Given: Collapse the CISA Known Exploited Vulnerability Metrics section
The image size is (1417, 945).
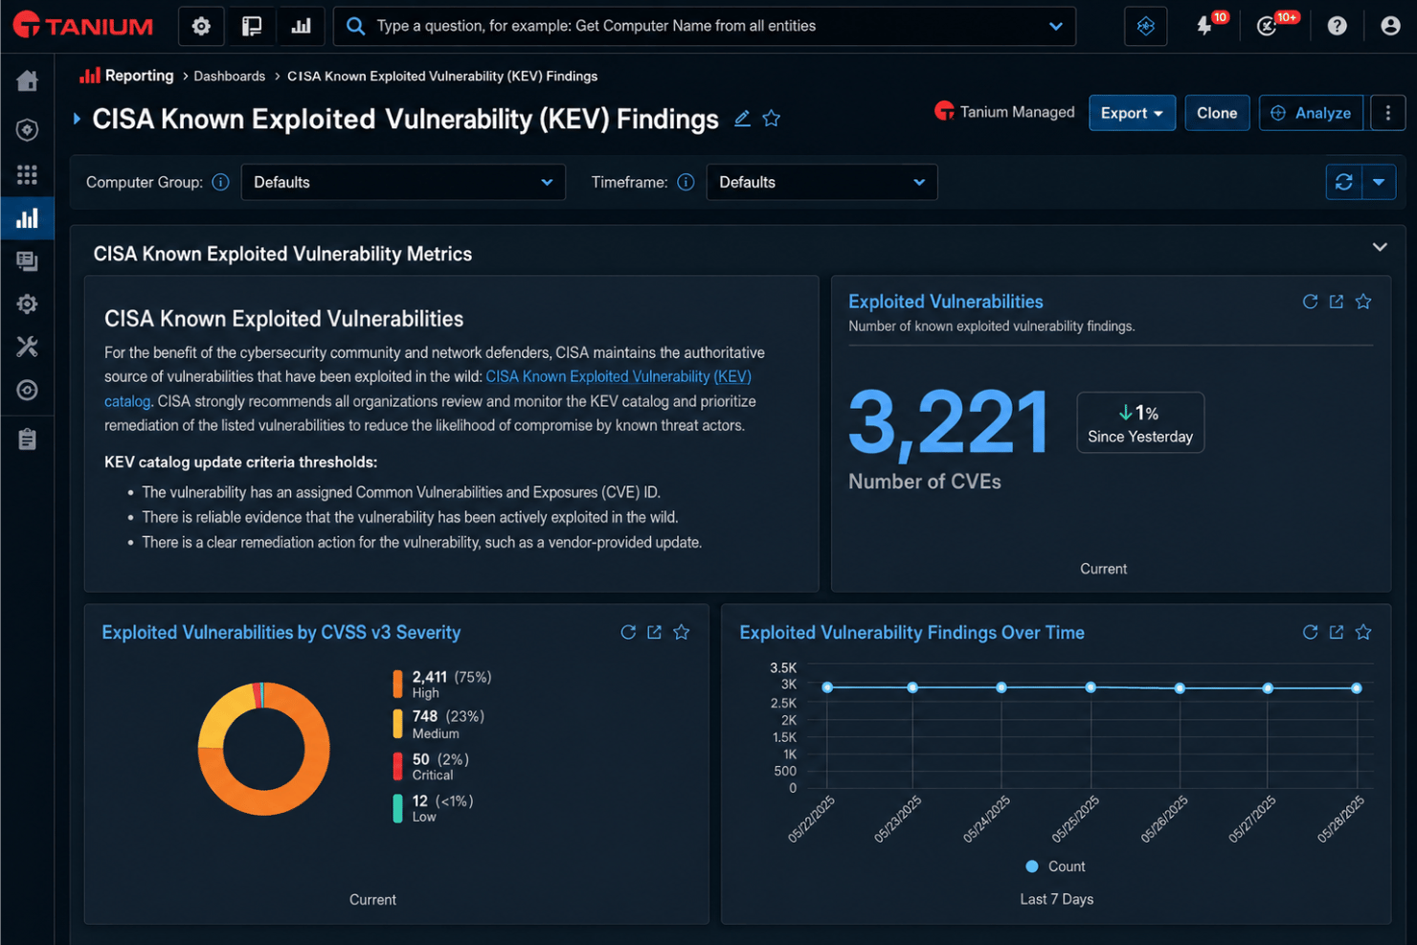Looking at the screenshot, I should pos(1380,247).
